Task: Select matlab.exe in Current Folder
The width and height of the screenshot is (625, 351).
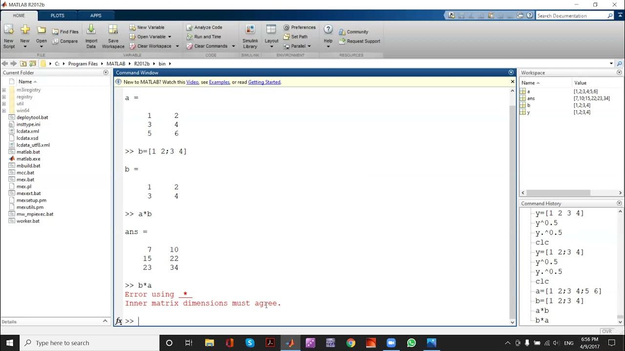Action: (x=28, y=159)
